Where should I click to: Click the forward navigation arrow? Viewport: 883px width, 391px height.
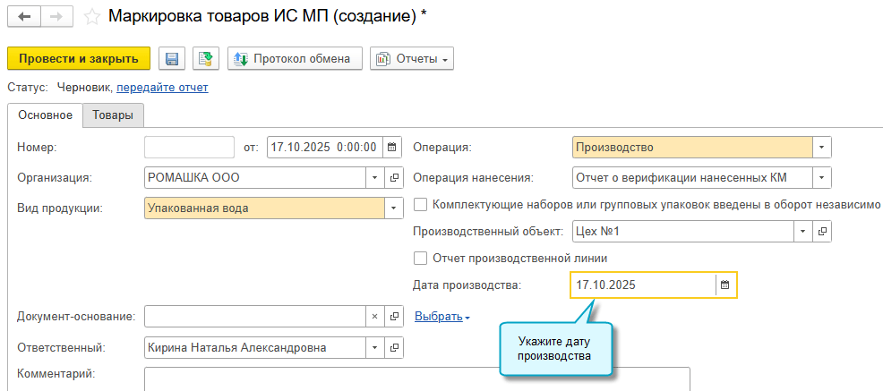click(56, 16)
